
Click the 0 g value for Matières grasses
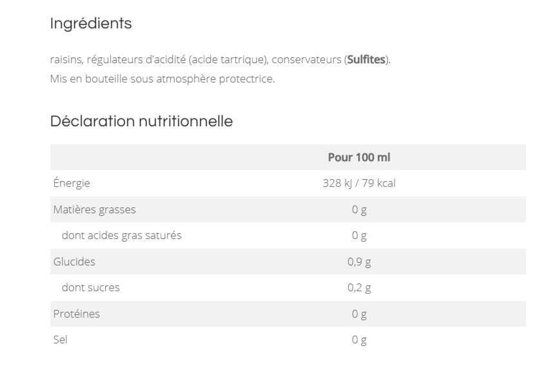359,209
